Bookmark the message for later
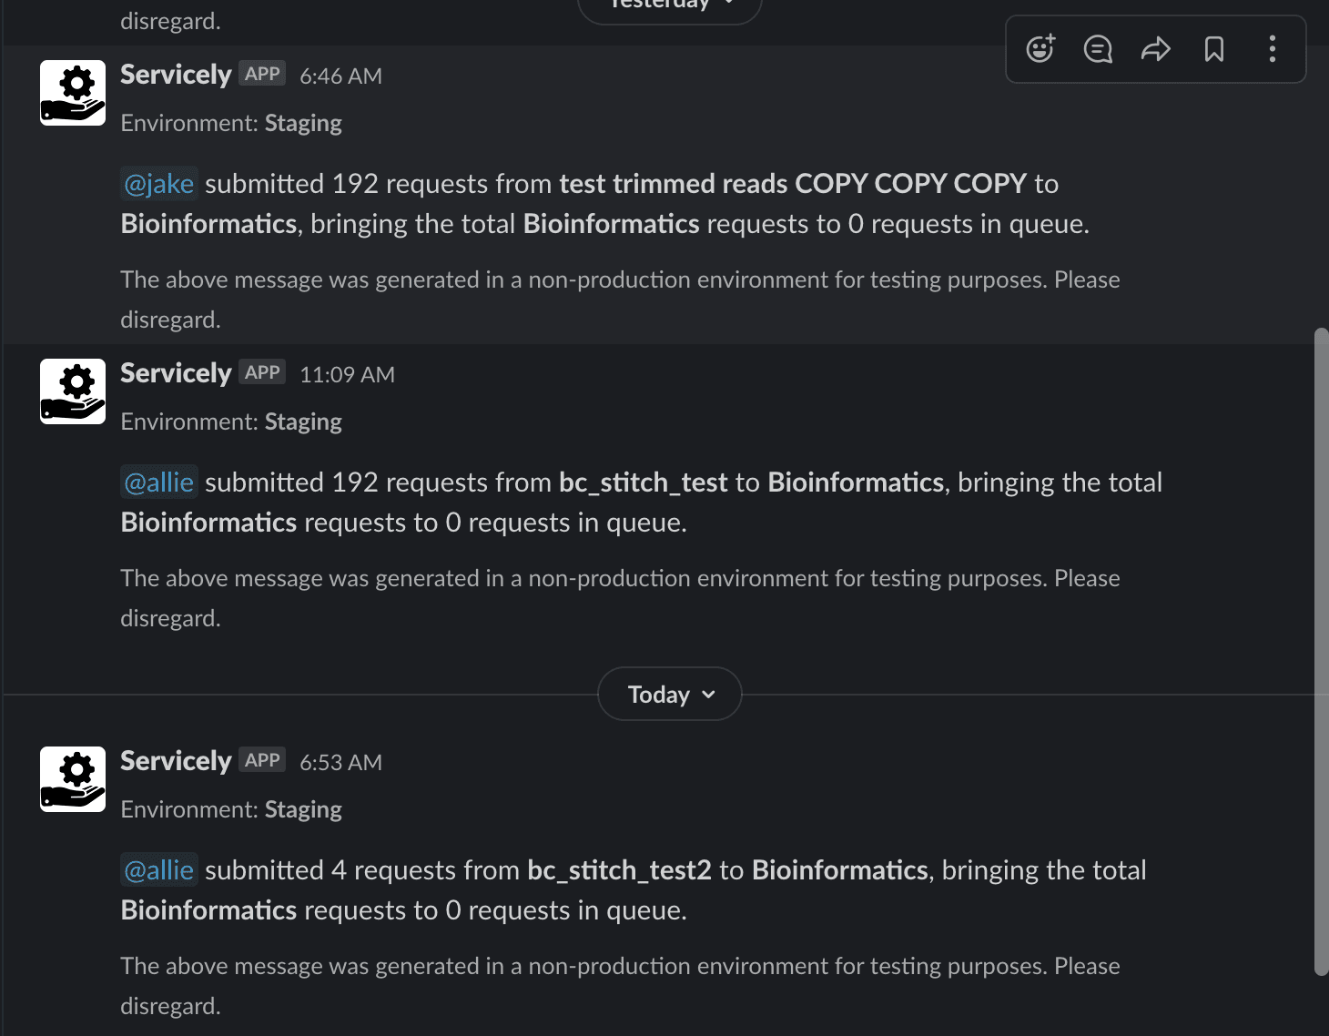 click(x=1214, y=49)
